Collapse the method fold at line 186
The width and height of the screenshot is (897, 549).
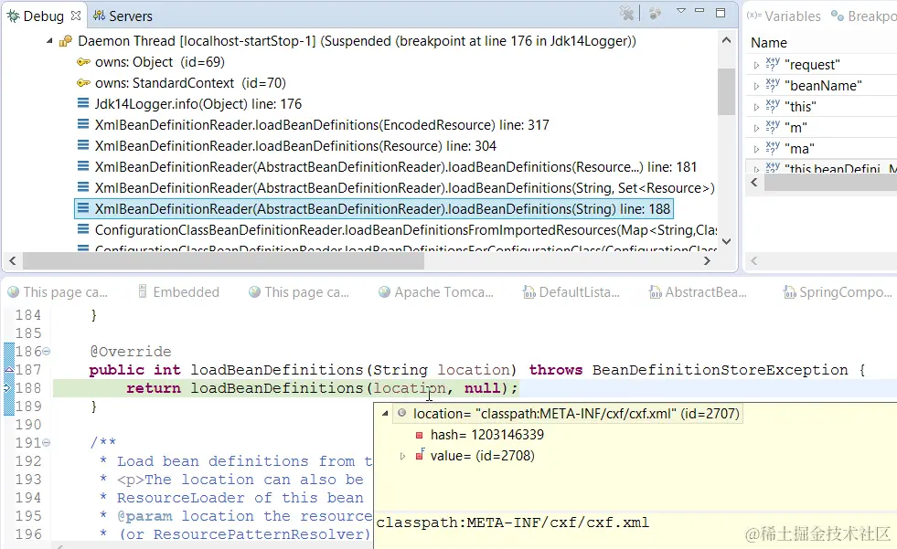[47, 352]
